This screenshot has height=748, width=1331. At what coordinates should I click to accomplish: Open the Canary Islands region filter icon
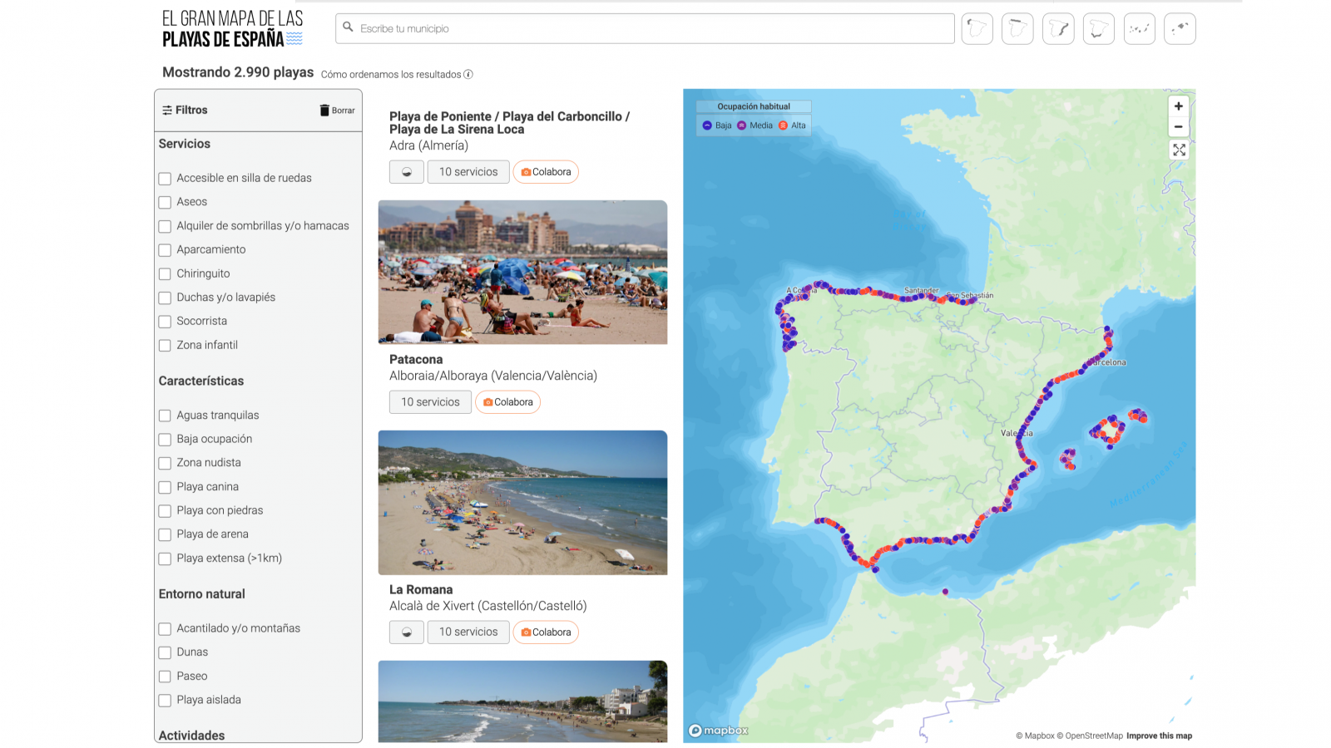(1139, 28)
